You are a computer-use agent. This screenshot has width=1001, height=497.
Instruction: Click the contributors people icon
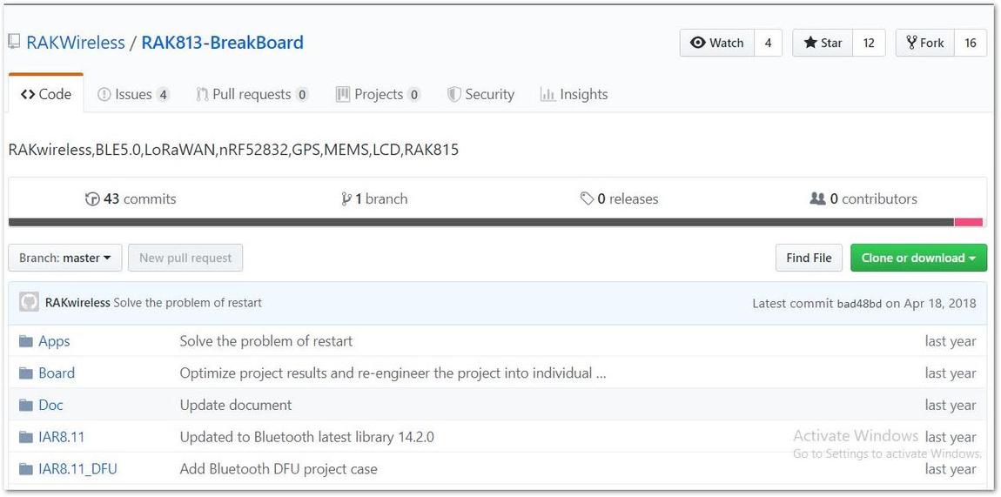point(817,199)
